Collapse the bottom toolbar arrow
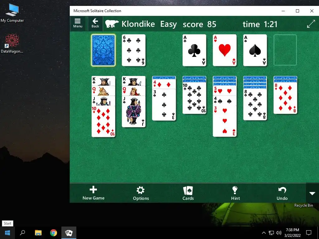Screen dimensions: 319x239 [x=312, y=193]
